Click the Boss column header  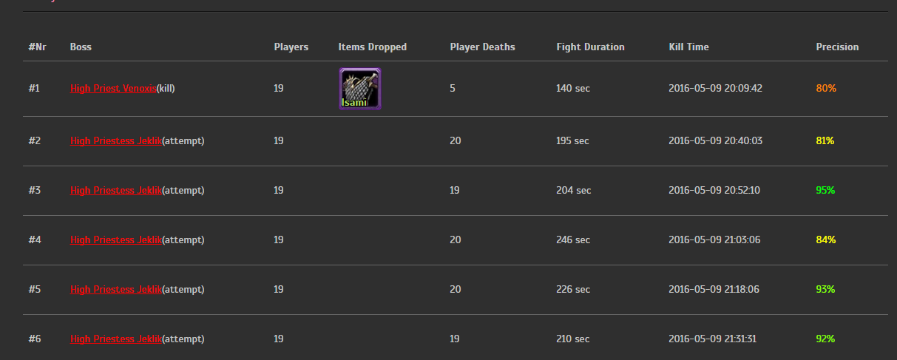tap(81, 47)
